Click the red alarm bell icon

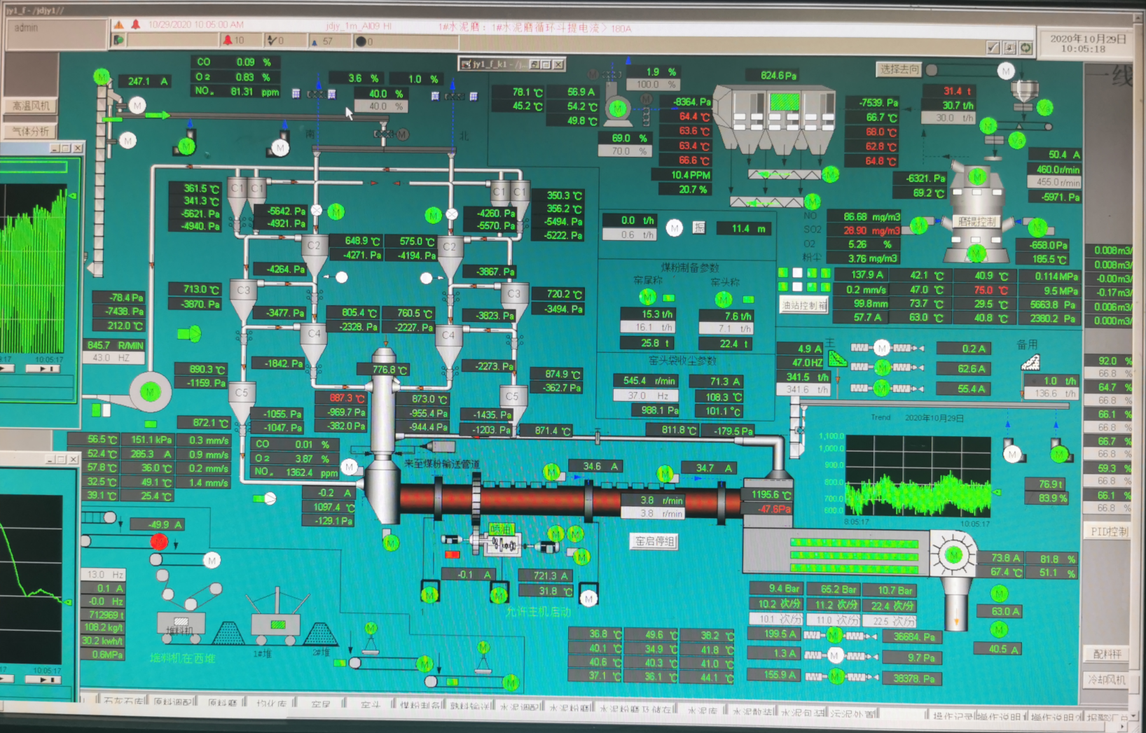(135, 25)
